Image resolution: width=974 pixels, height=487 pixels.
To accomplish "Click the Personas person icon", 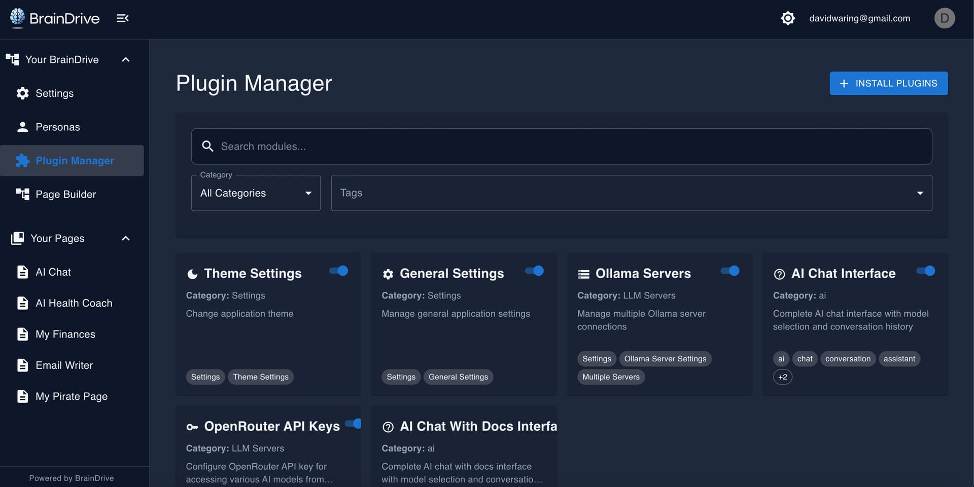I will (x=22, y=127).
